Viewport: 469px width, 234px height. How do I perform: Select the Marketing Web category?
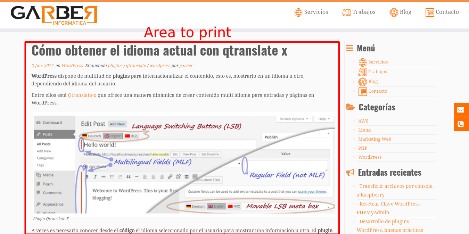click(x=375, y=139)
